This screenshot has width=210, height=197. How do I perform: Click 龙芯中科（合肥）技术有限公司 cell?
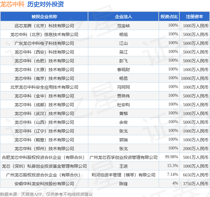(x=44, y=61)
